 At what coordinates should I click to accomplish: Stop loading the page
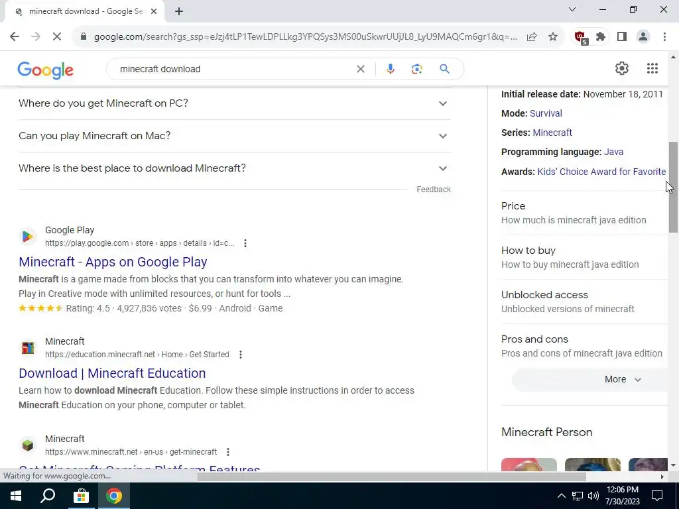[57, 37]
